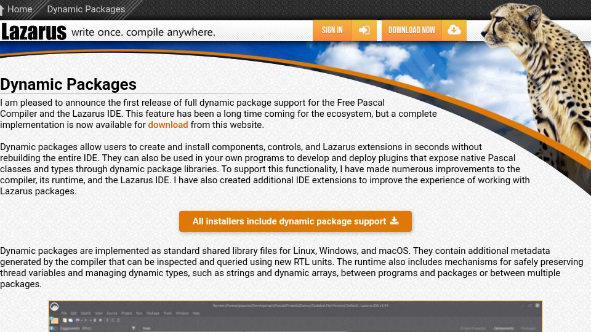Click the sign-in arrow icon
The width and height of the screenshot is (591, 332).
[x=364, y=30]
